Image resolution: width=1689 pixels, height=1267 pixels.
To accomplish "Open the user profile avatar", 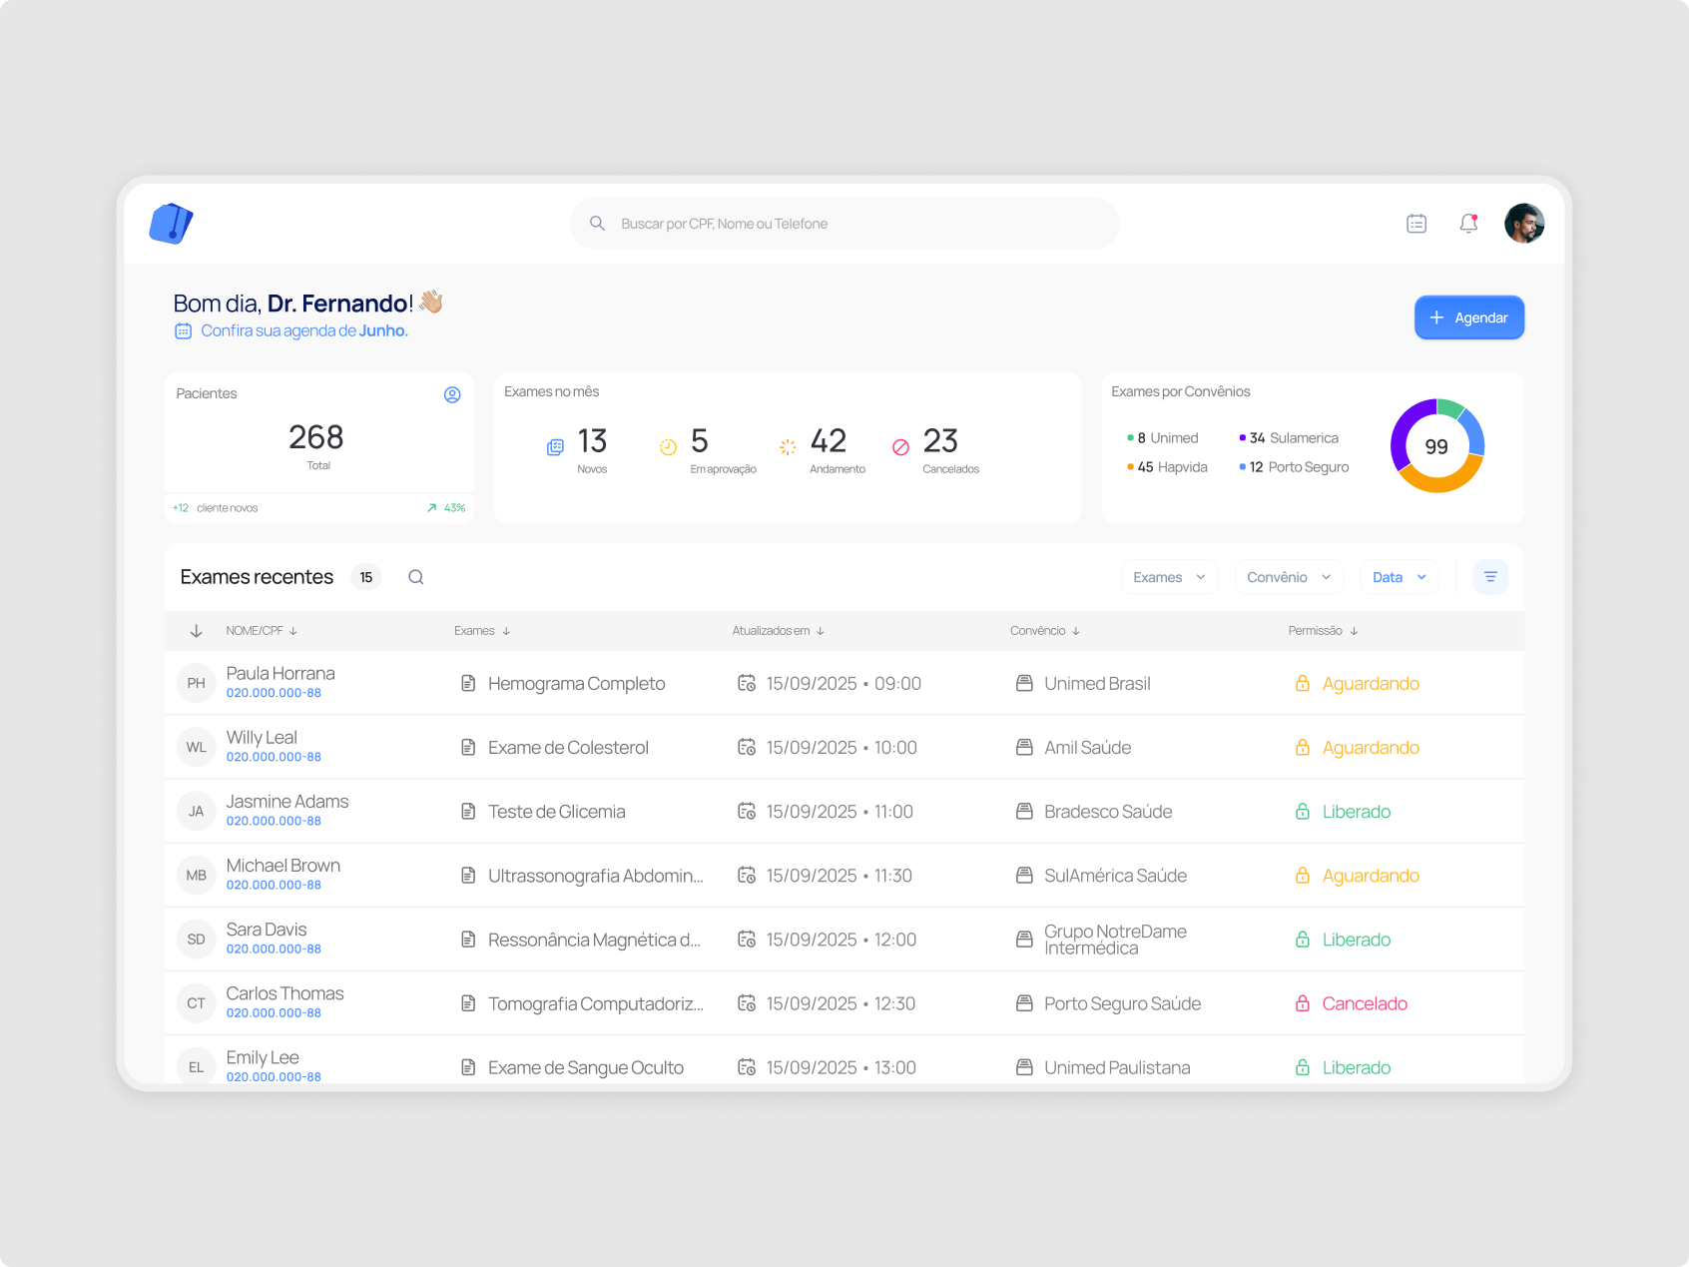I will pyautogui.click(x=1524, y=224).
